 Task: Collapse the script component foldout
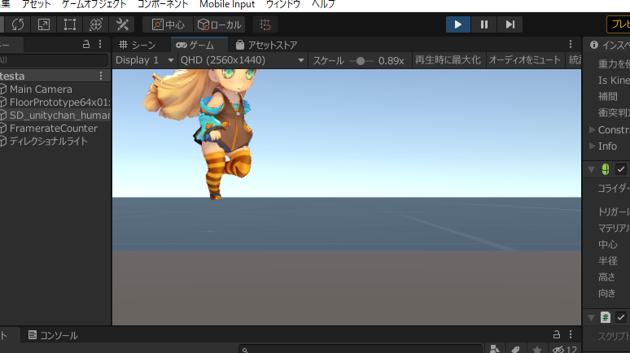[592, 318]
